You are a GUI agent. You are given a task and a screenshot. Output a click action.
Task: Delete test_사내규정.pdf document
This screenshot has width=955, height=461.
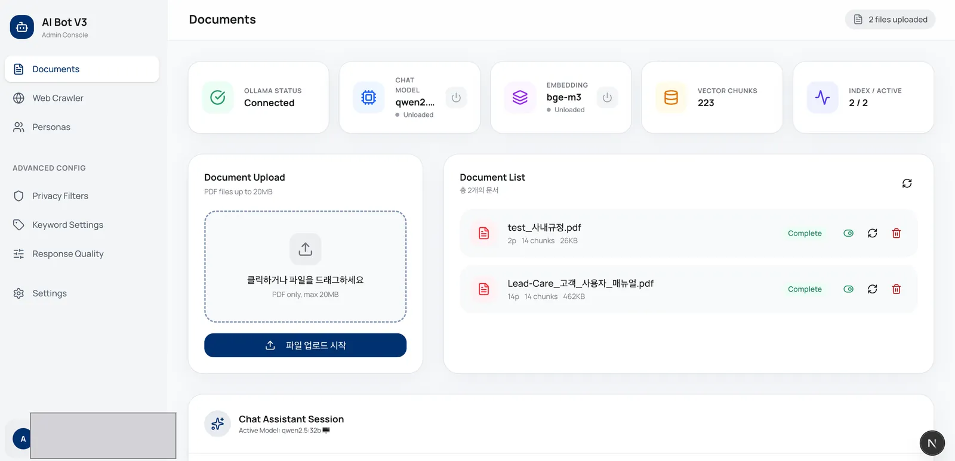tap(896, 233)
